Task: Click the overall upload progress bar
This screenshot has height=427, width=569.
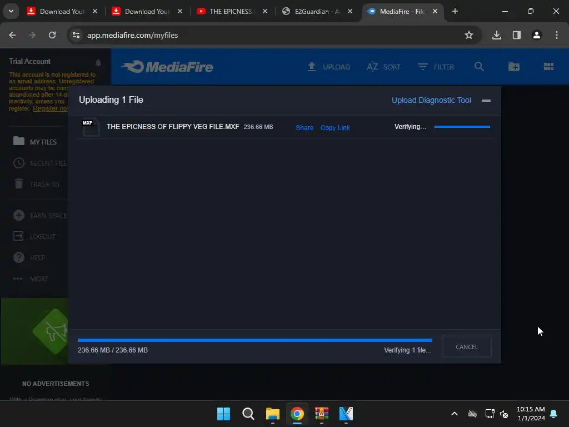Action: (x=254, y=340)
